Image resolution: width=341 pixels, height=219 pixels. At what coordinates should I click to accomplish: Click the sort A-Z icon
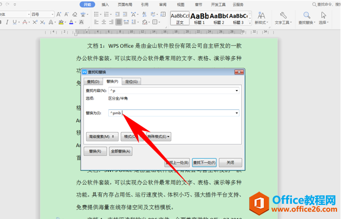coord(144,15)
